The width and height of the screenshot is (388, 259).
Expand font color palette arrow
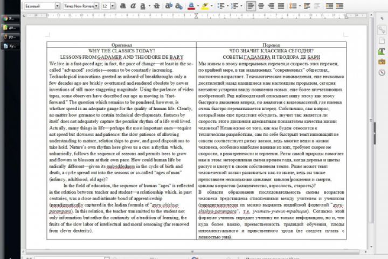198,6
